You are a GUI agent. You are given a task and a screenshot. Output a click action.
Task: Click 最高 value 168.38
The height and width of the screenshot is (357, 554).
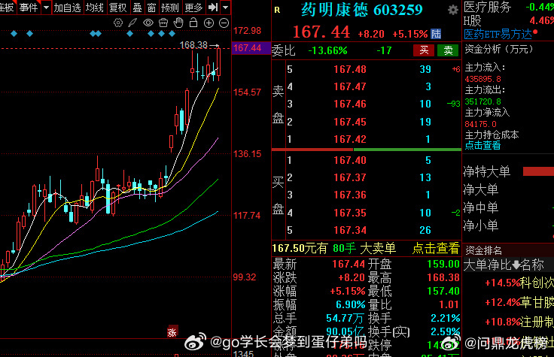(443, 277)
